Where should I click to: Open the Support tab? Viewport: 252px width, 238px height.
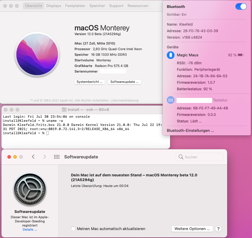[116, 6]
